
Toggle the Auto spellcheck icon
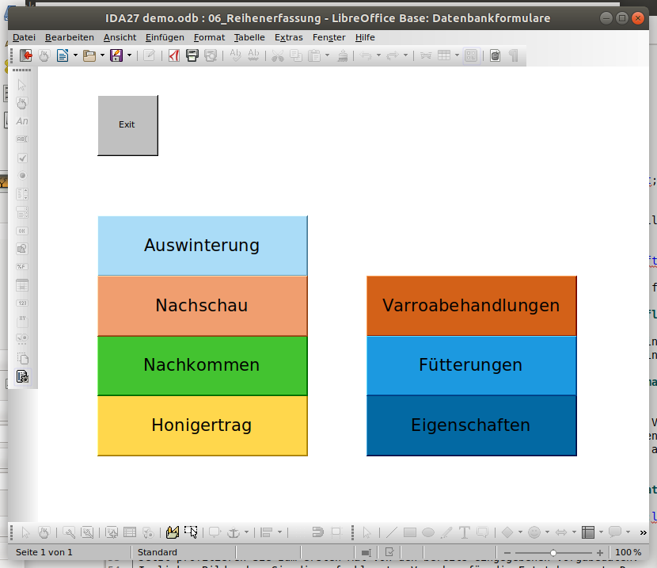coord(253,55)
